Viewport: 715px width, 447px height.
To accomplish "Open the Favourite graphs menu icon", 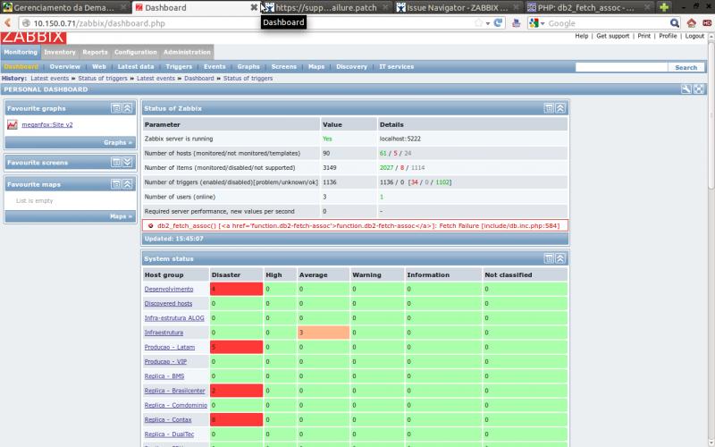I will coord(116,108).
